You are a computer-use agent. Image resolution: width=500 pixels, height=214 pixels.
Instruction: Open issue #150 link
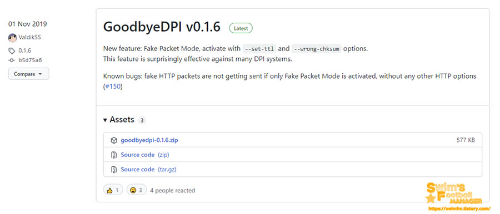pos(113,86)
